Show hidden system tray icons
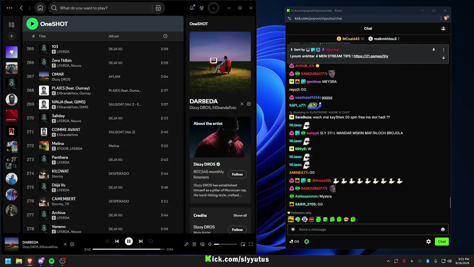 point(388,261)
